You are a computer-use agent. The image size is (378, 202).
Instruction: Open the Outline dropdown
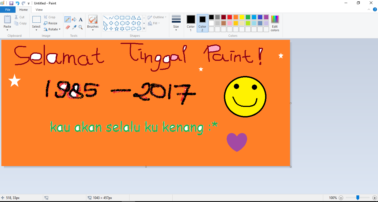point(157,17)
